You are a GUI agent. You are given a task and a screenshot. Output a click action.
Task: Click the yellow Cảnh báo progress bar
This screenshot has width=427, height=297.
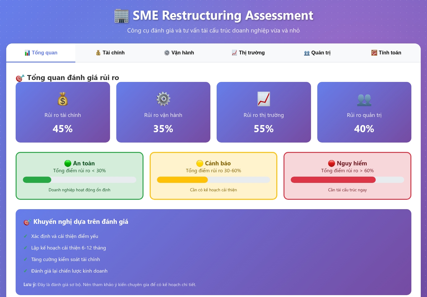213,180
